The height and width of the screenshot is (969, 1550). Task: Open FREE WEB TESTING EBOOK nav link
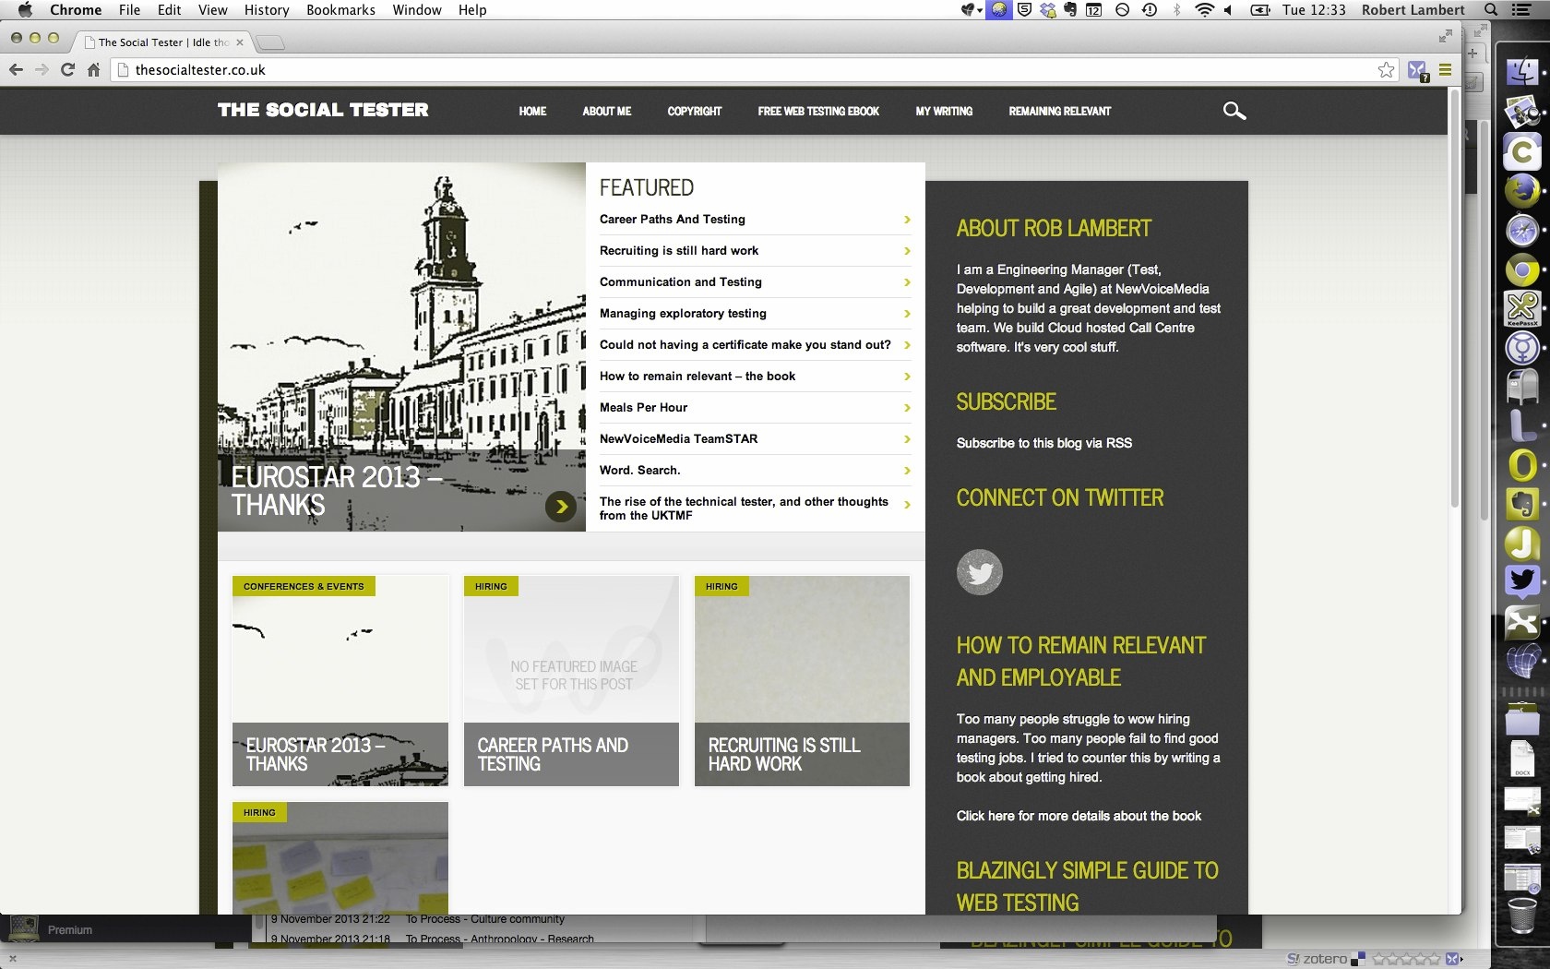tap(818, 112)
